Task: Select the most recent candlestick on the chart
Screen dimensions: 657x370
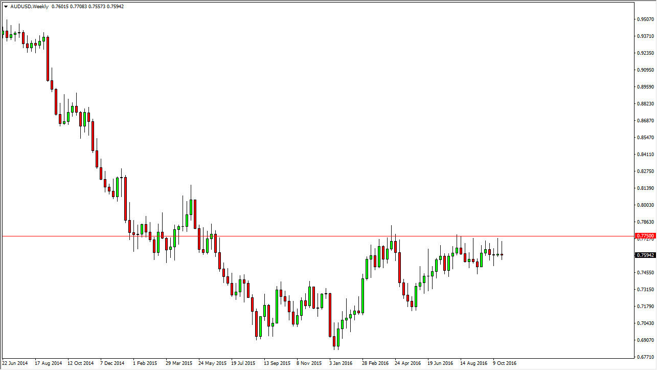Action: 501,255
